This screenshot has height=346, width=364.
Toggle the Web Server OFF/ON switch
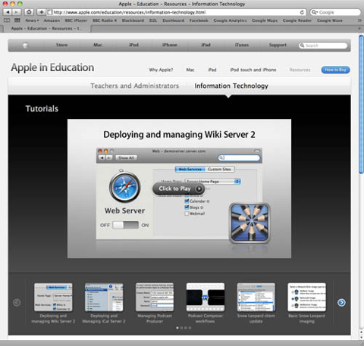[x=126, y=225]
